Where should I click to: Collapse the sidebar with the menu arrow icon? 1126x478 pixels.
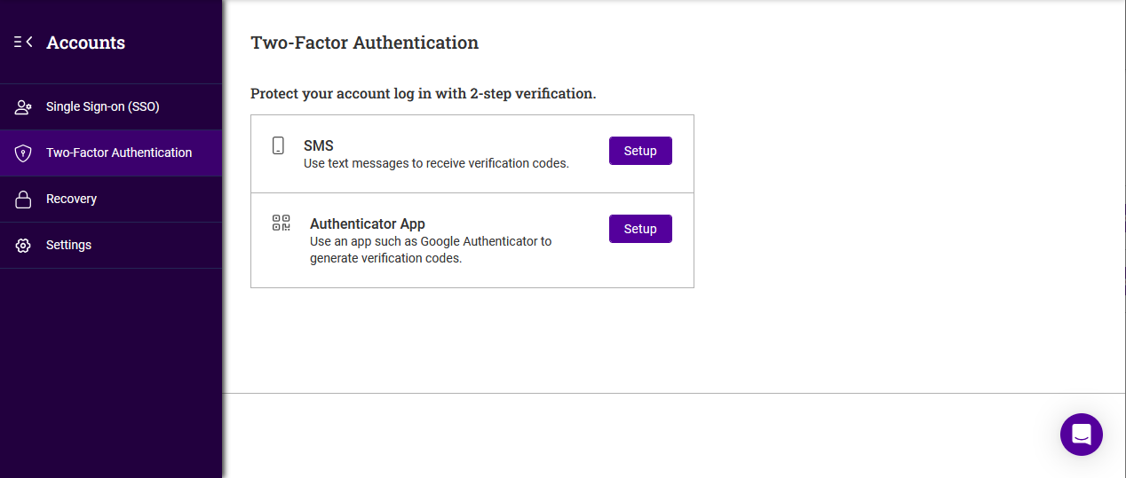point(24,42)
